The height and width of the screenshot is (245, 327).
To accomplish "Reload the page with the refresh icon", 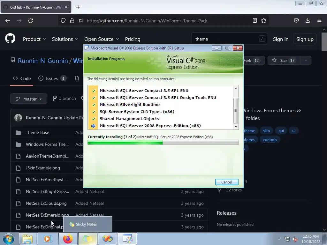I will tap(31, 21).
